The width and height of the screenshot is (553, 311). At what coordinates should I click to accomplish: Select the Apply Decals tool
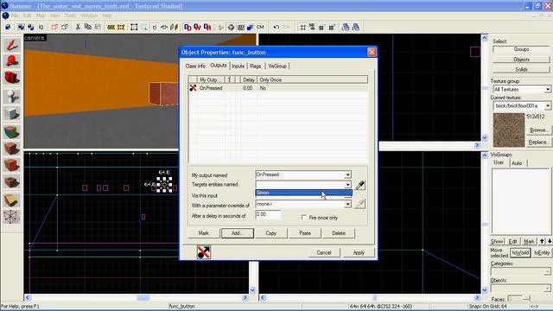click(x=11, y=165)
